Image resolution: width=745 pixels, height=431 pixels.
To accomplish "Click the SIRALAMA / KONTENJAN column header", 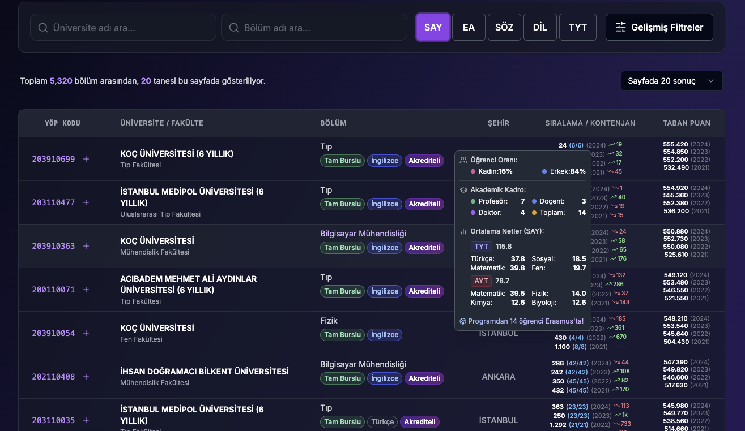I will coord(590,123).
